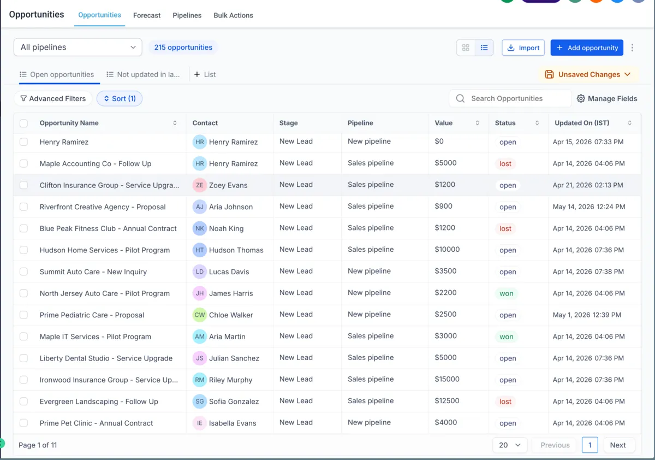
Task: Click the Add opportunity button
Action: point(587,48)
